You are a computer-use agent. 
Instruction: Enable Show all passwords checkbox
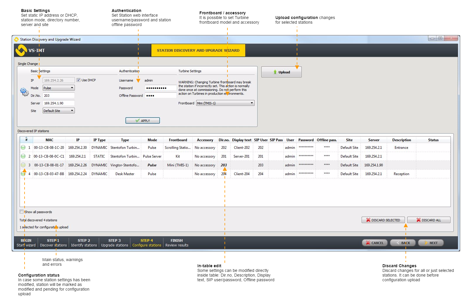coord(21,212)
